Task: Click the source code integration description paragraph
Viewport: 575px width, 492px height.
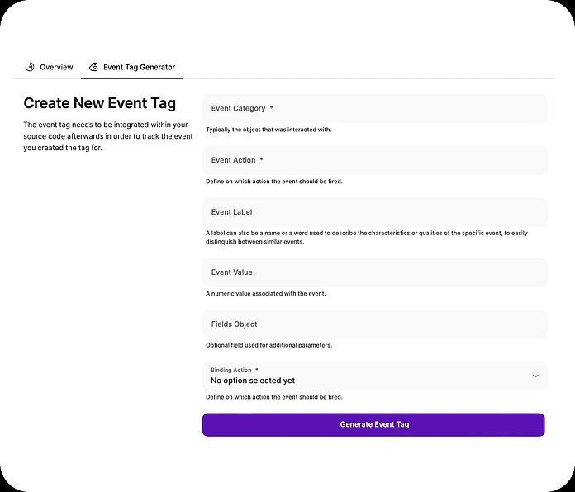Action: tap(106, 136)
